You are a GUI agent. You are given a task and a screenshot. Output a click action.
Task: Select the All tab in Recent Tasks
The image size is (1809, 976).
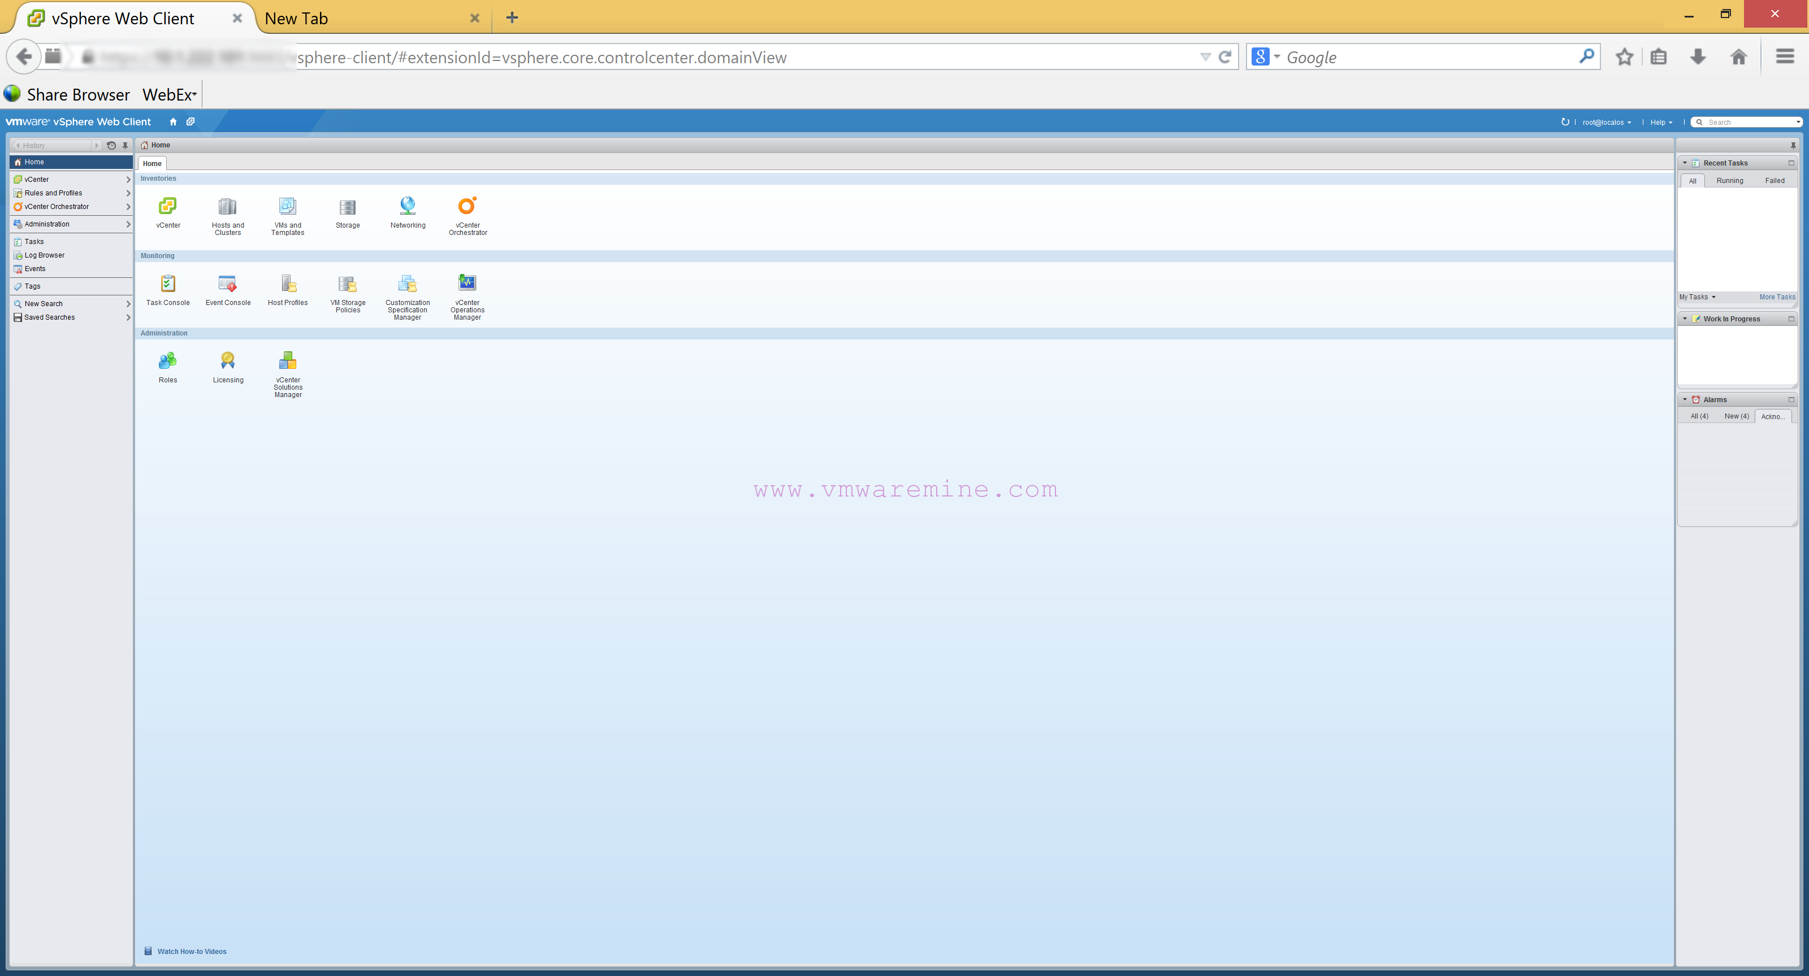tap(1692, 180)
